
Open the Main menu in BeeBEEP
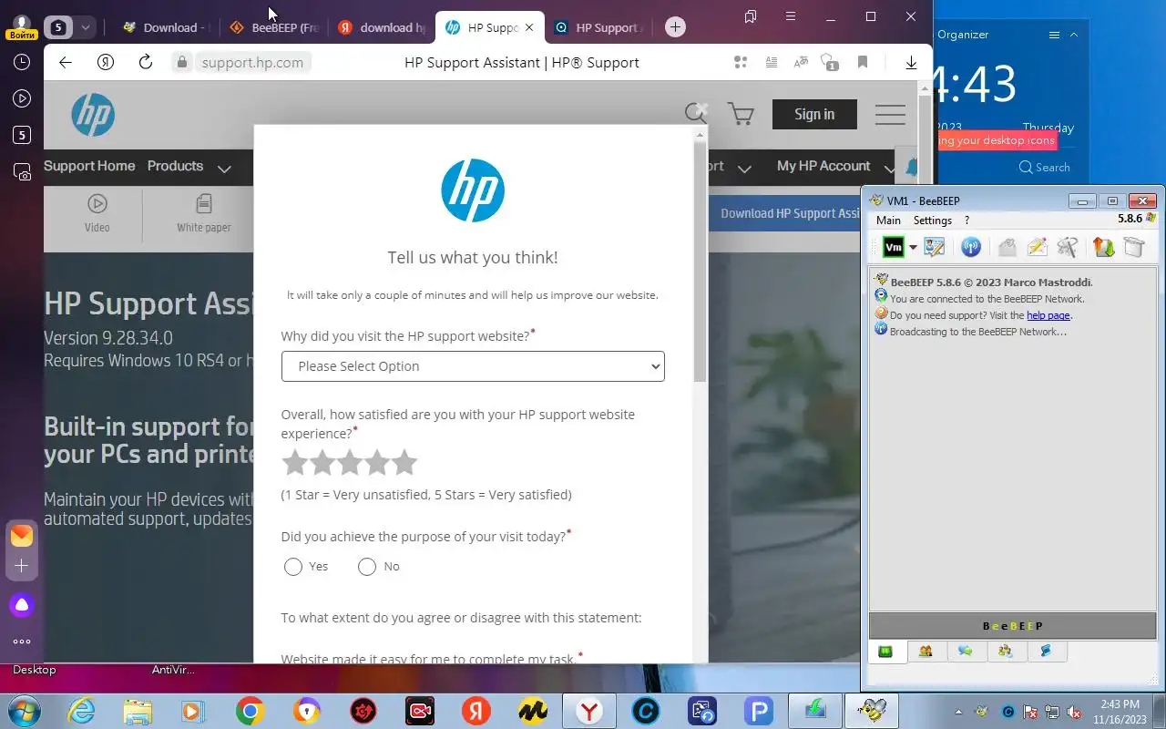click(888, 221)
